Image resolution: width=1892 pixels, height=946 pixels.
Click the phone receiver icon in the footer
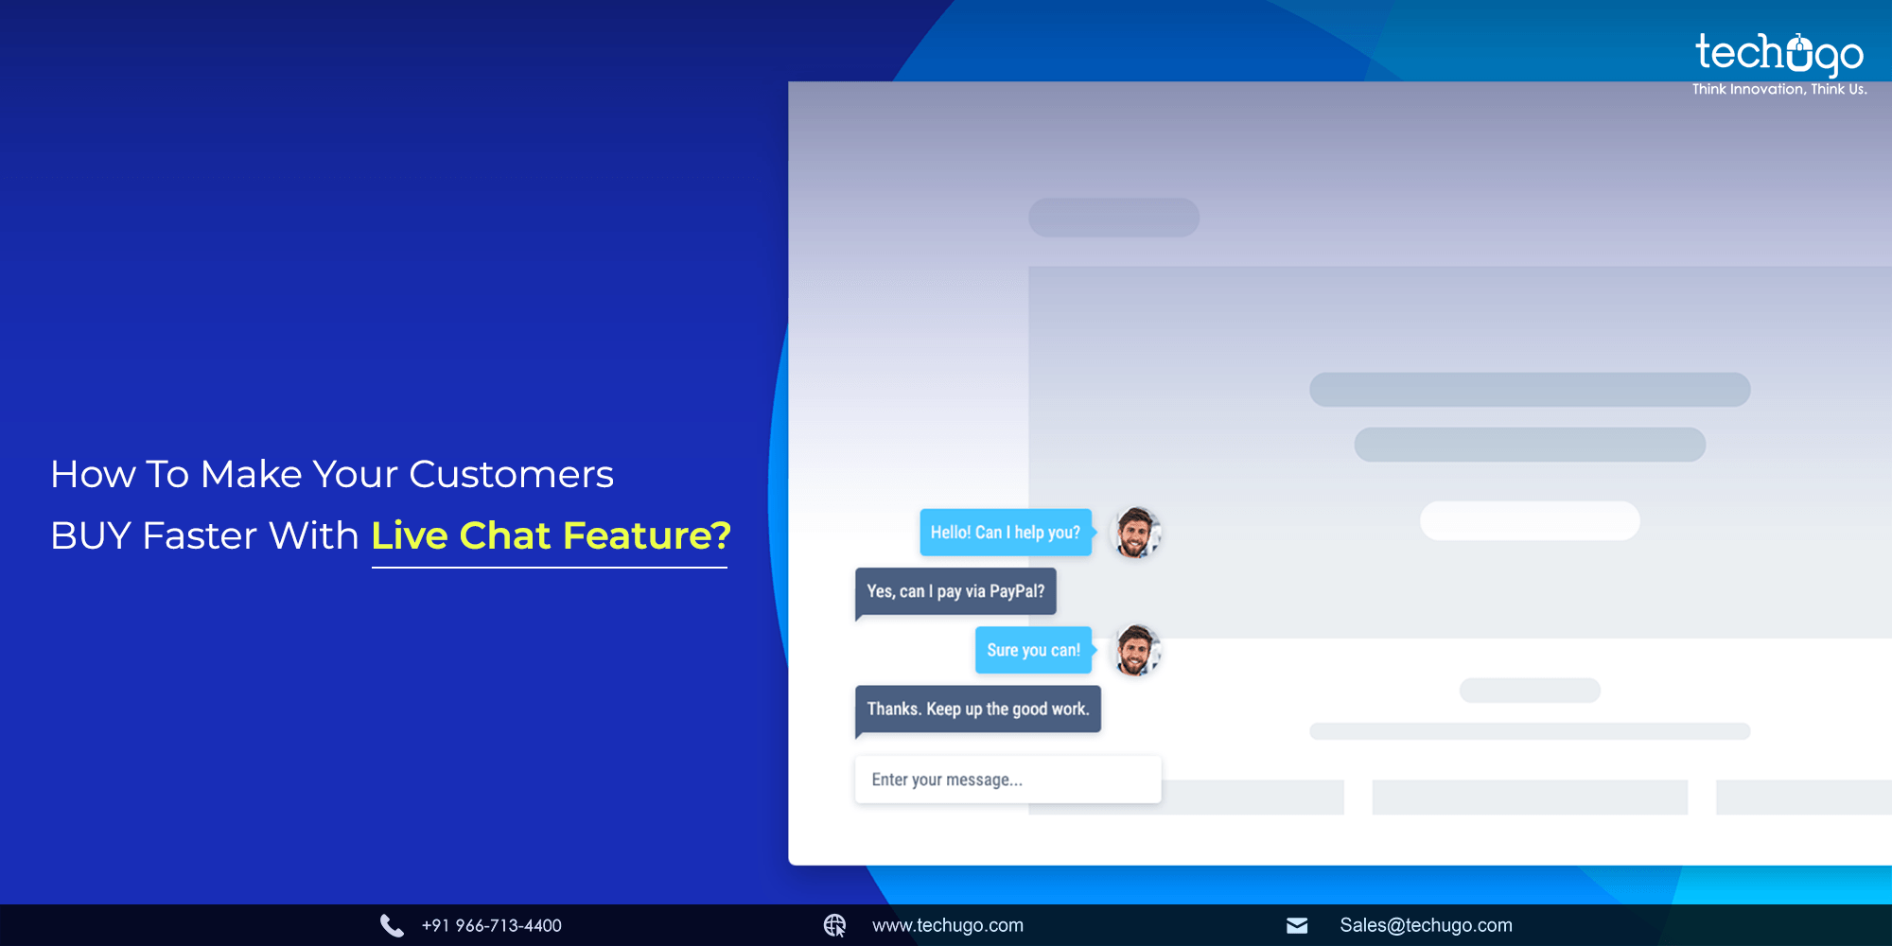pyautogui.click(x=391, y=925)
